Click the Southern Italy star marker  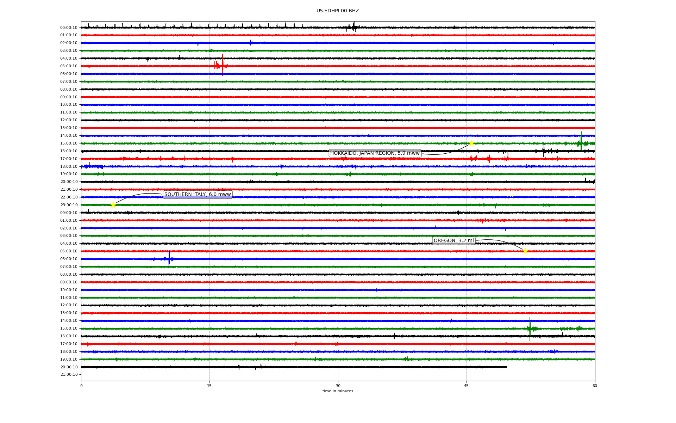[113, 205]
